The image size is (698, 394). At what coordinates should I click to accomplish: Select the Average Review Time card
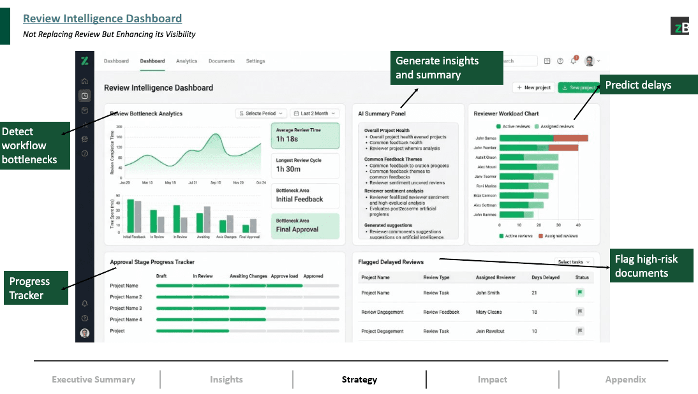305,135
